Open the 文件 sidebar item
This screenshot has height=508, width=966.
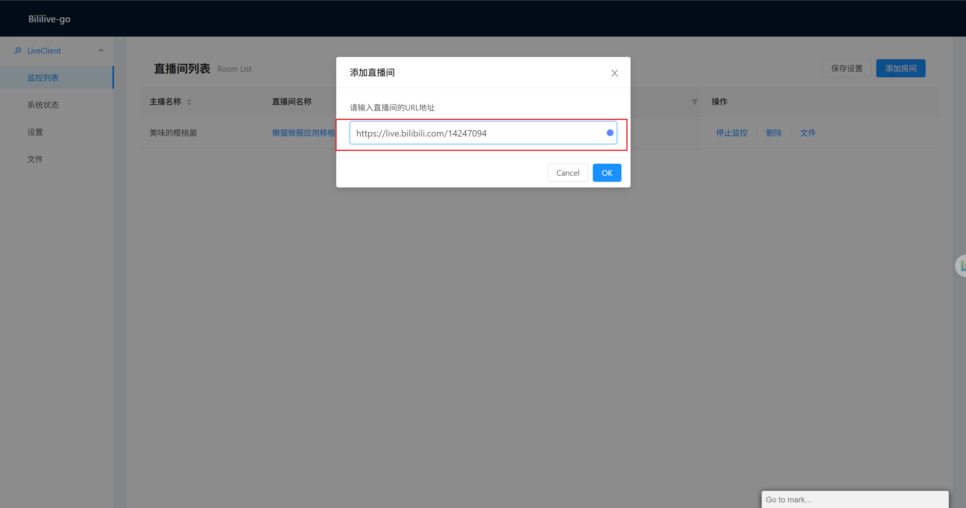click(x=35, y=159)
